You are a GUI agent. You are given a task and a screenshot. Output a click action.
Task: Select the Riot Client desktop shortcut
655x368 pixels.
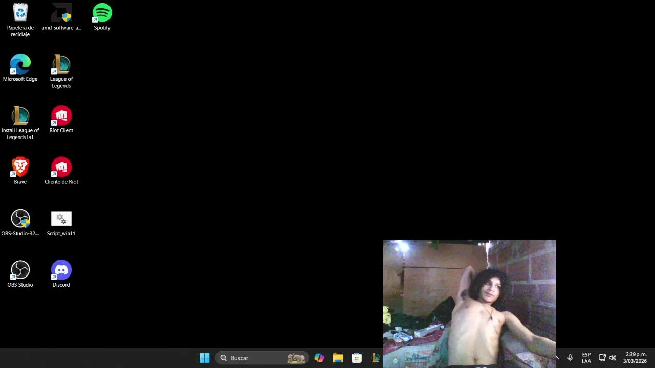[61, 120]
